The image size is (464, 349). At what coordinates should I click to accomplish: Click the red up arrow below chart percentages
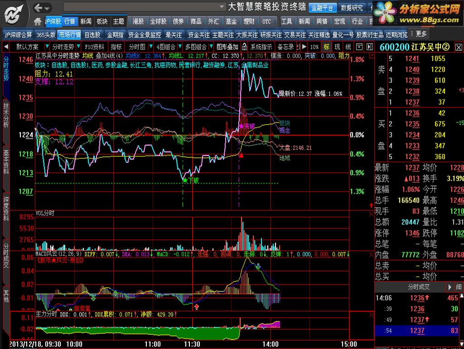click(371, 205)
